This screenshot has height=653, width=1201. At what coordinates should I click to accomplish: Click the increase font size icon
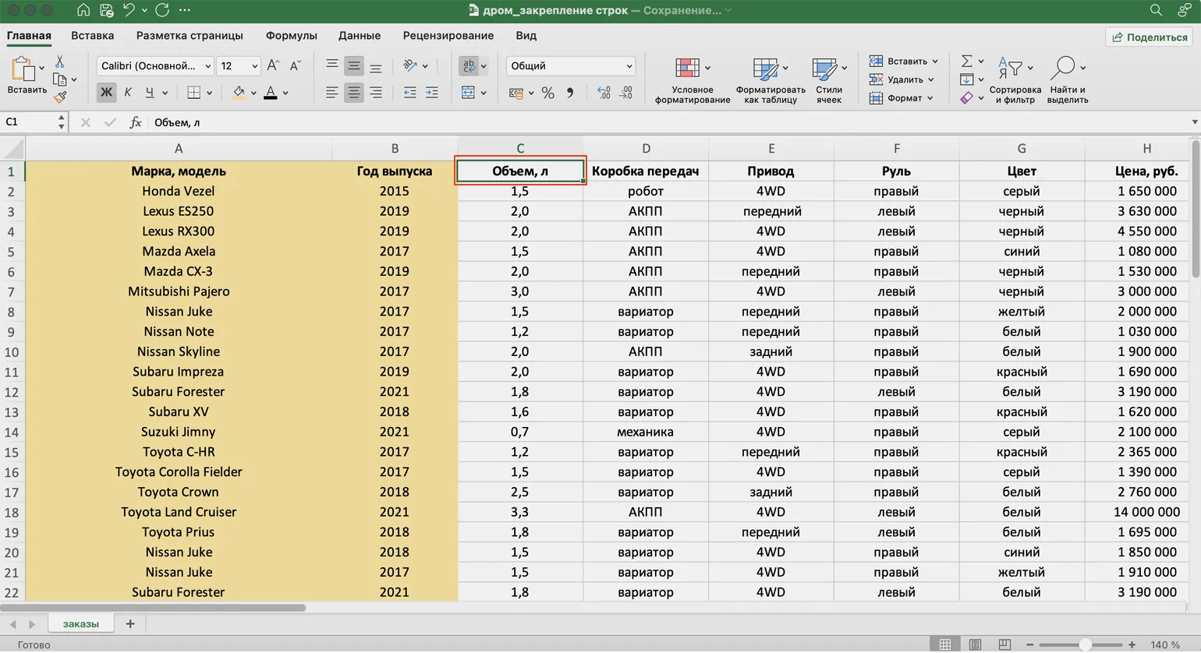(272, 66)
